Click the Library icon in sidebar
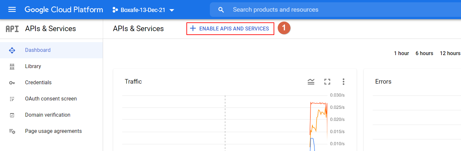 [x=12, y=66]
